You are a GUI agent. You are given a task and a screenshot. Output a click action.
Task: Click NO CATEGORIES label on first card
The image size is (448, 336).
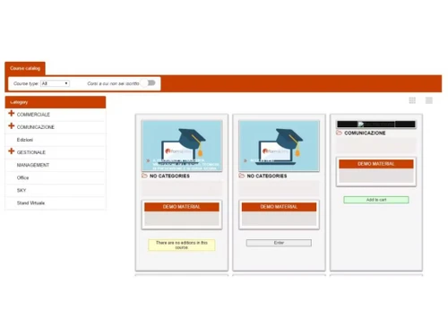[x=169, y=176]
